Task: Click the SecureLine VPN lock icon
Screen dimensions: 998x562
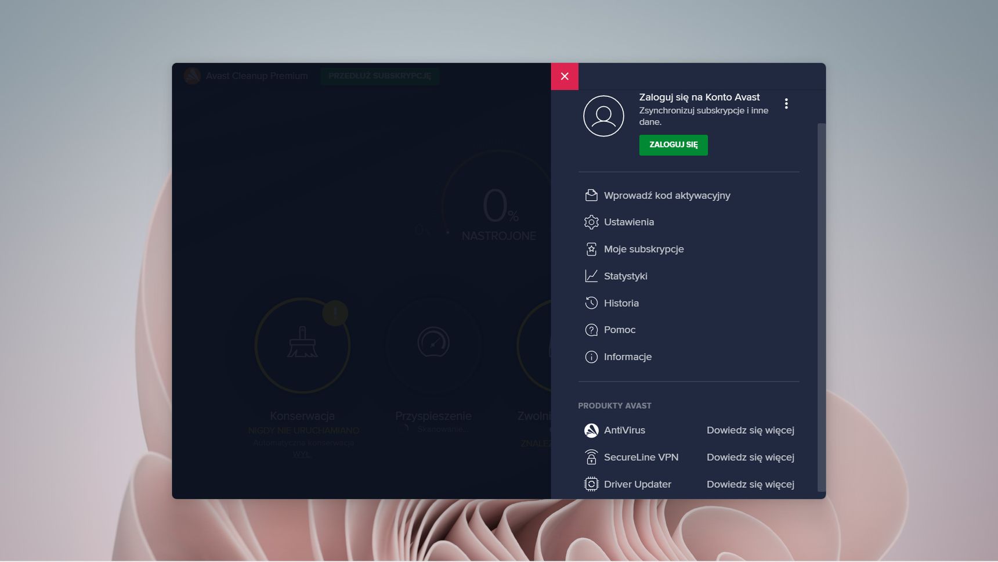Action: (591, 457)
